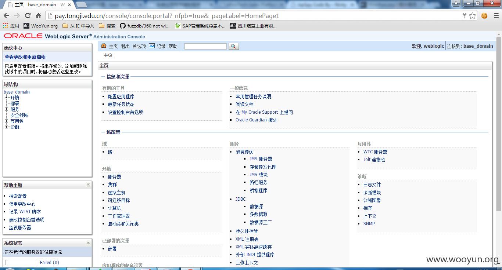Open 在 My Oracle Support 上提问 link
Viewport: 502px width, 270px height.
(x=264, y=112)
